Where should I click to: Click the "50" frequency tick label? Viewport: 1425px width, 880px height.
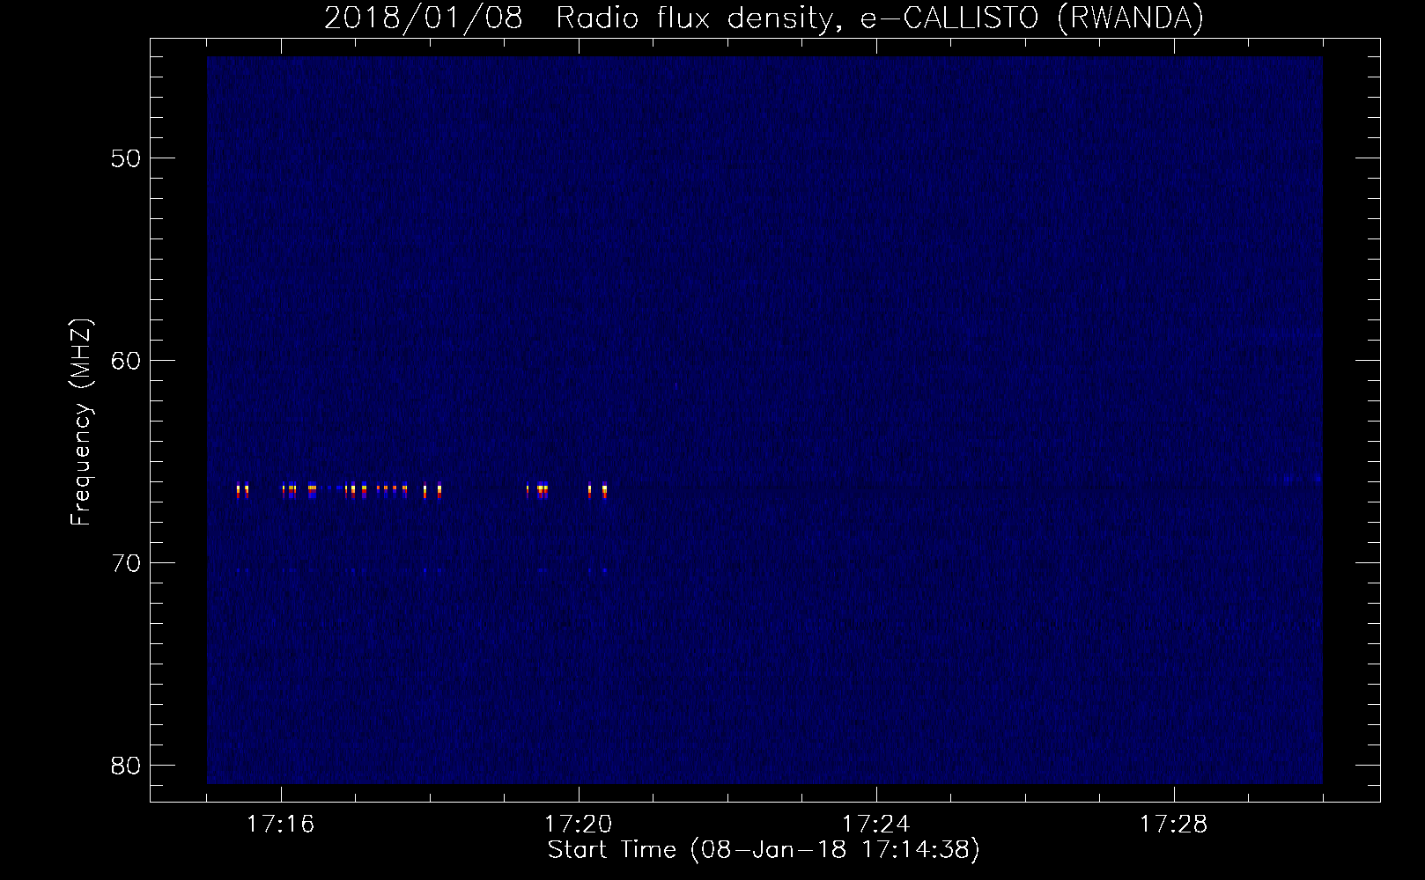click(127, 158)
